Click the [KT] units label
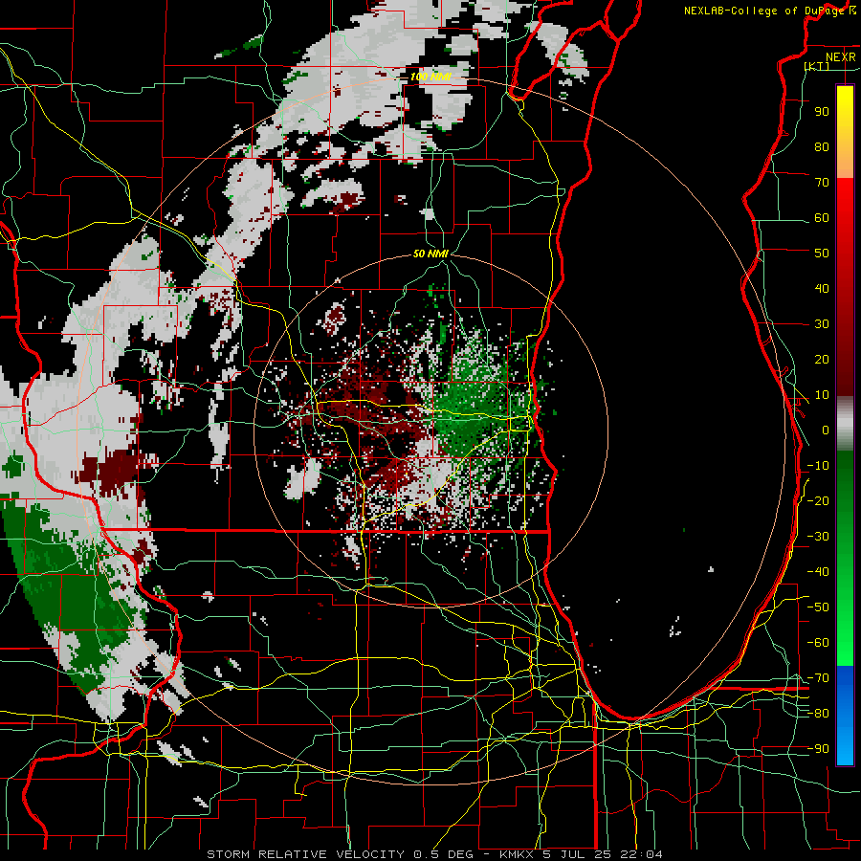The width and height of the screenshot is (861, 861). [x=817, y=66]
